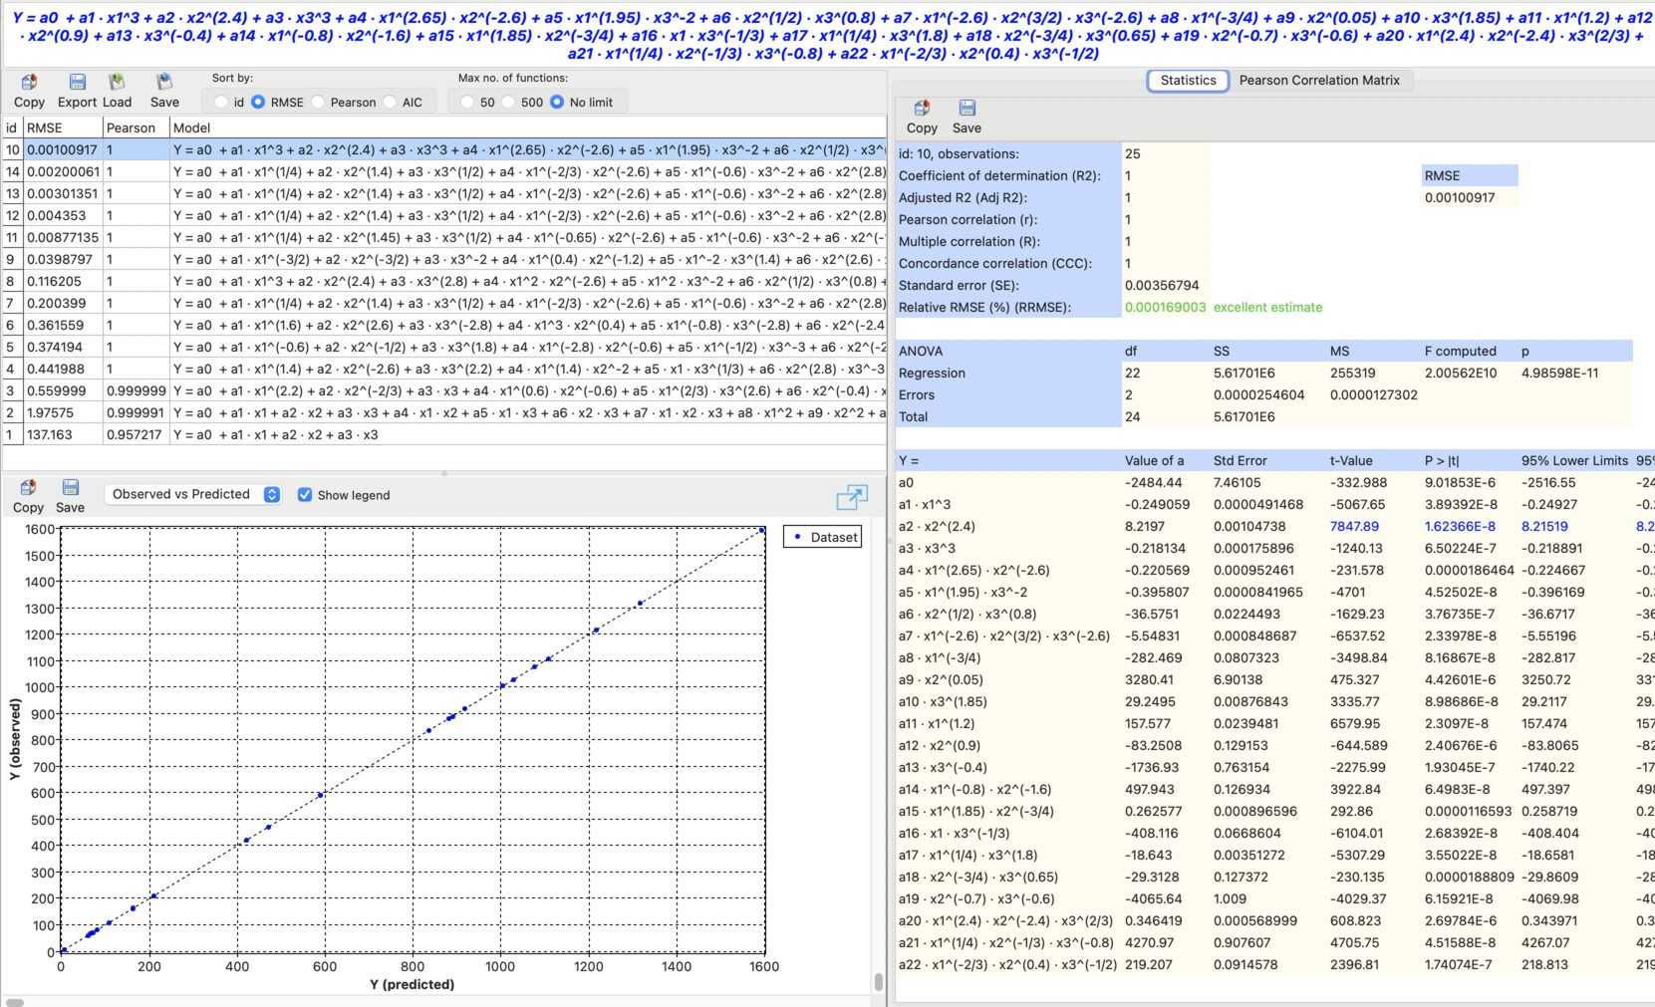Copy the statistics table
This screenshot has width=1655, height=1007.
tap(922, 118)
